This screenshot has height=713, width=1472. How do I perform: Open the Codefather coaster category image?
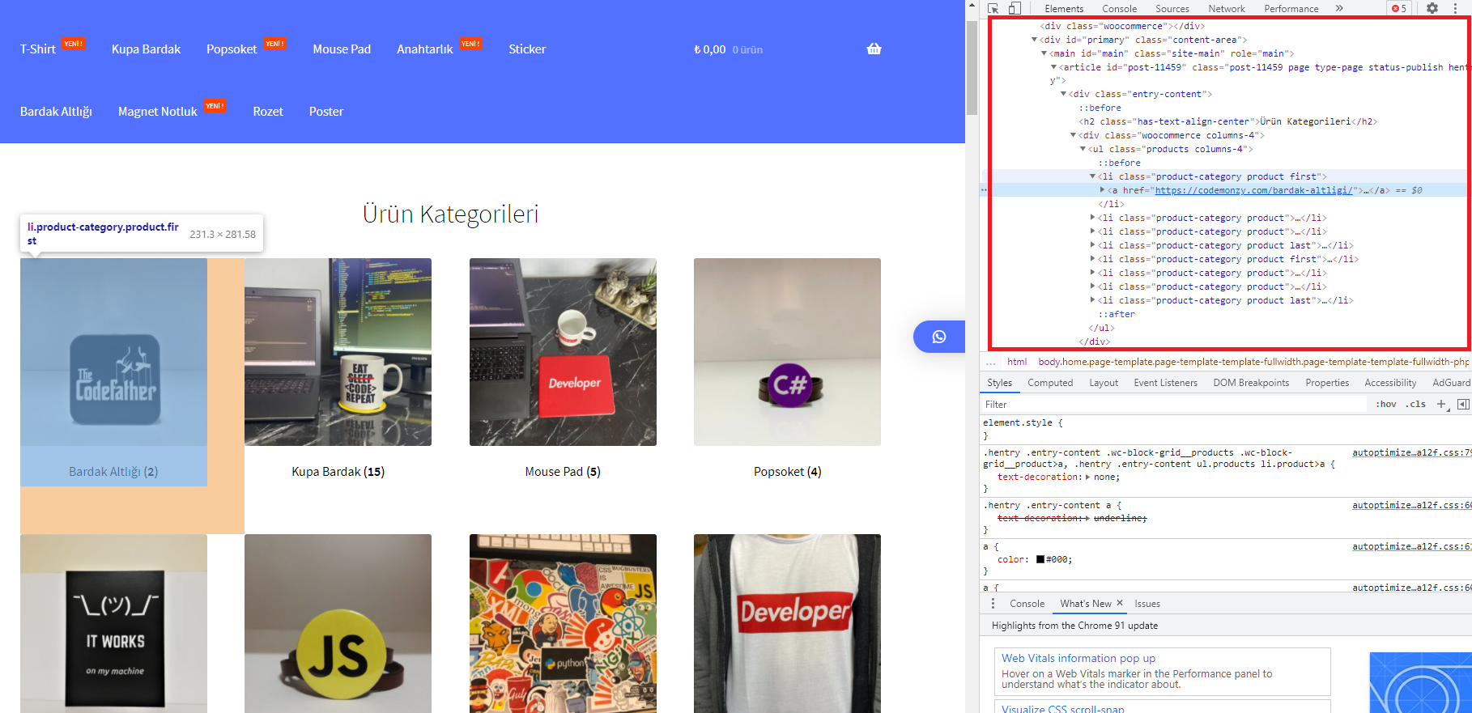tap(113, 352)
